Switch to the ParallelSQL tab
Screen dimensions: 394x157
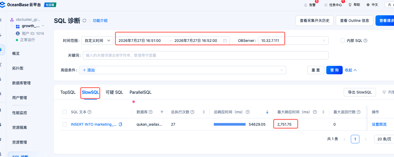(141, 92)
